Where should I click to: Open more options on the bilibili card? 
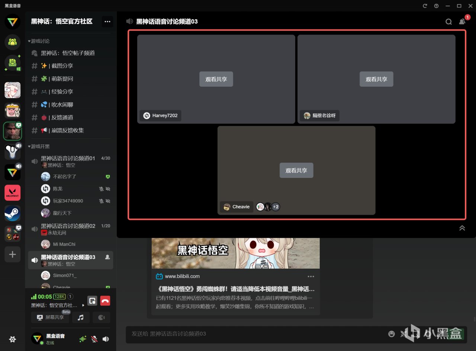[x=311, y=277]
